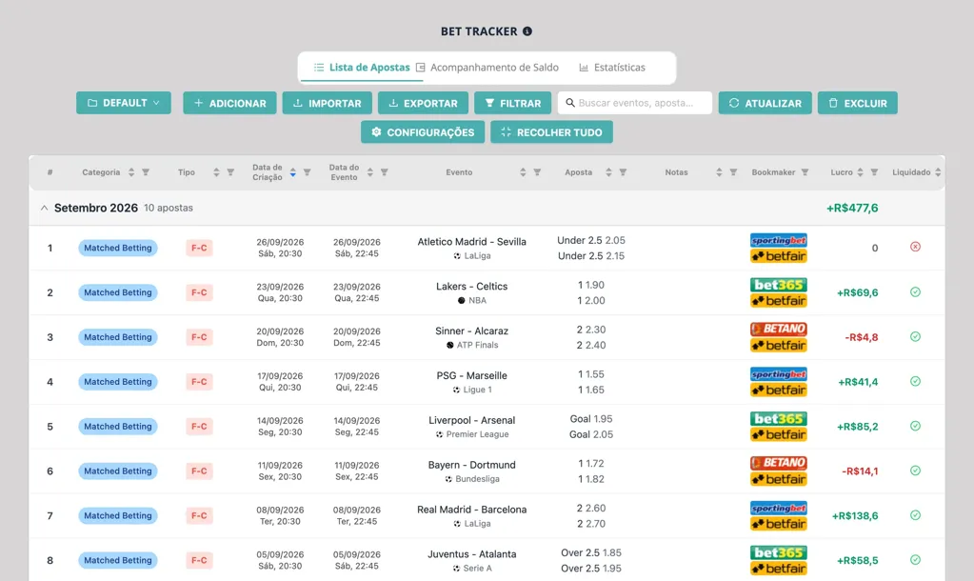Toggle settled status for Sinner - Alcaraz

916,337
